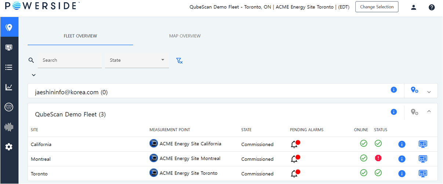
Task: Open dashboard for the Toronto site
Action: pyautogui.click(x=423, y=173)
